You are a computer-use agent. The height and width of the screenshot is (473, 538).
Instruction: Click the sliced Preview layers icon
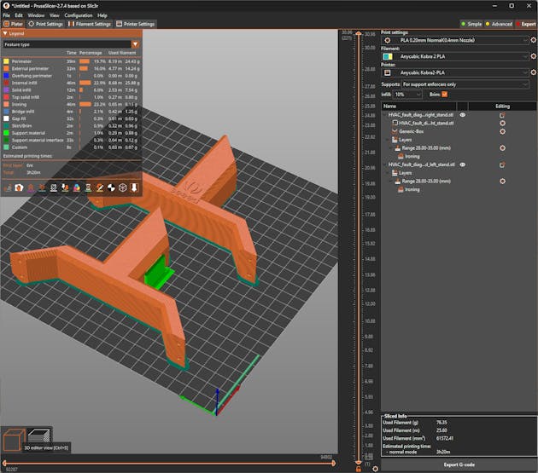click(x=39, y=436)
